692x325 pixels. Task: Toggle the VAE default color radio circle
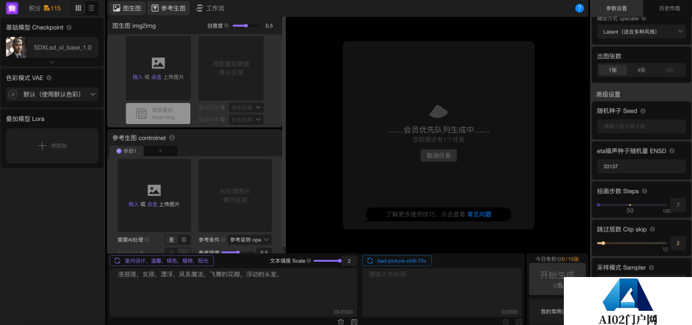click(13, 94)
